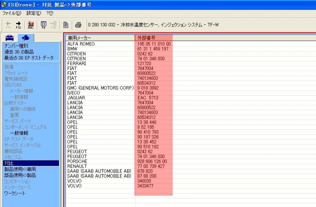The width and height of the screenshot is (316, 207).
Task: Switch to the component part tab
Action: coord(25,38)
